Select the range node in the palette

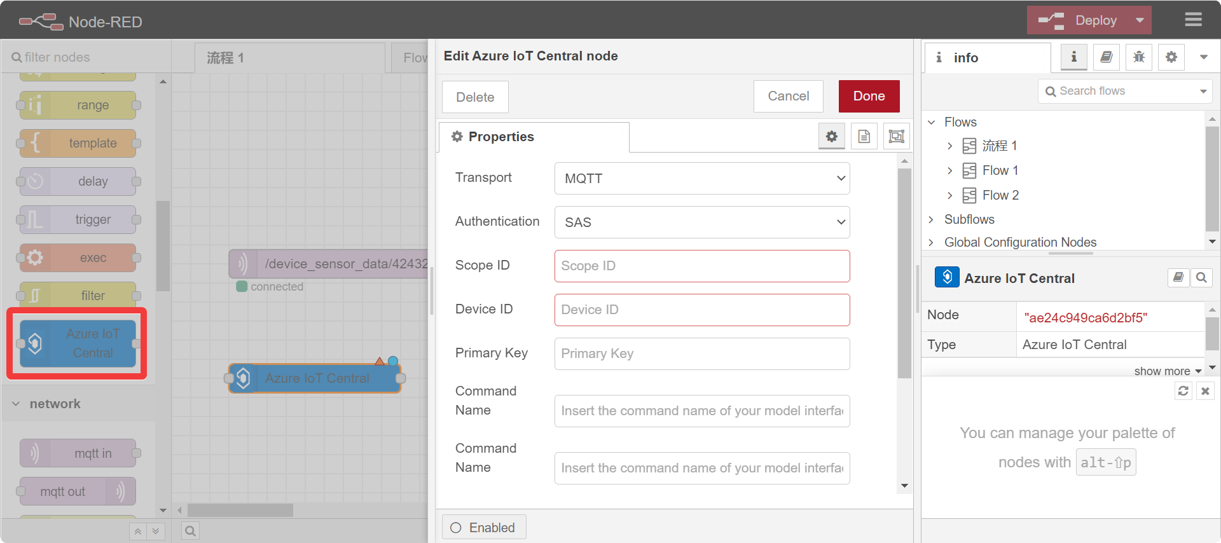[78, 105]
